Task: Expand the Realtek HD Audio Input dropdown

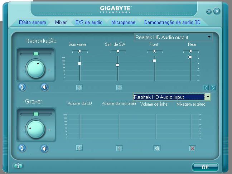Action: [x=208, y=97]
